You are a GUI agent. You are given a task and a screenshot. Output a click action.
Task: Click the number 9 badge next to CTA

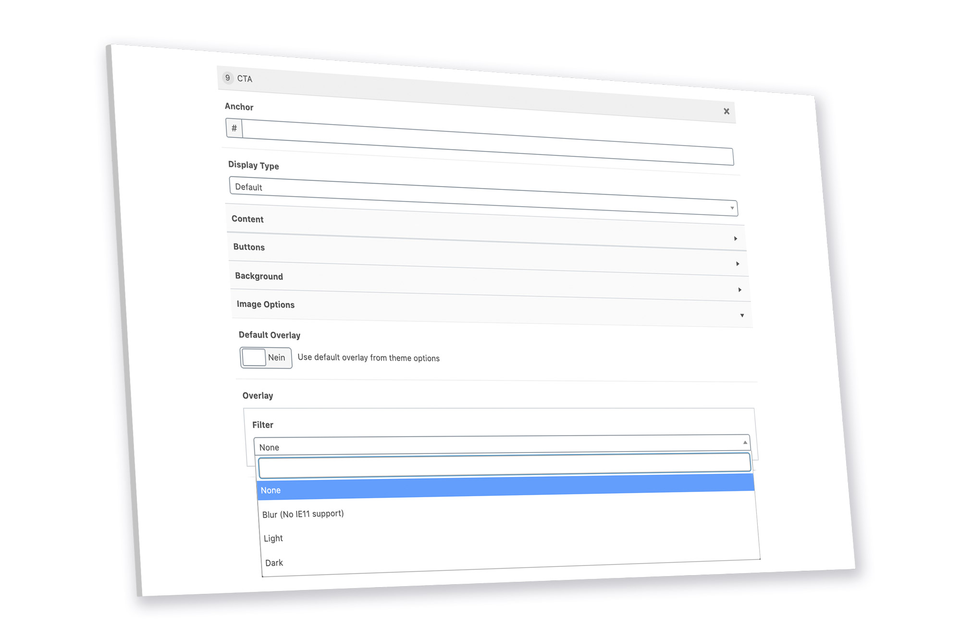[x=227, y=77]
